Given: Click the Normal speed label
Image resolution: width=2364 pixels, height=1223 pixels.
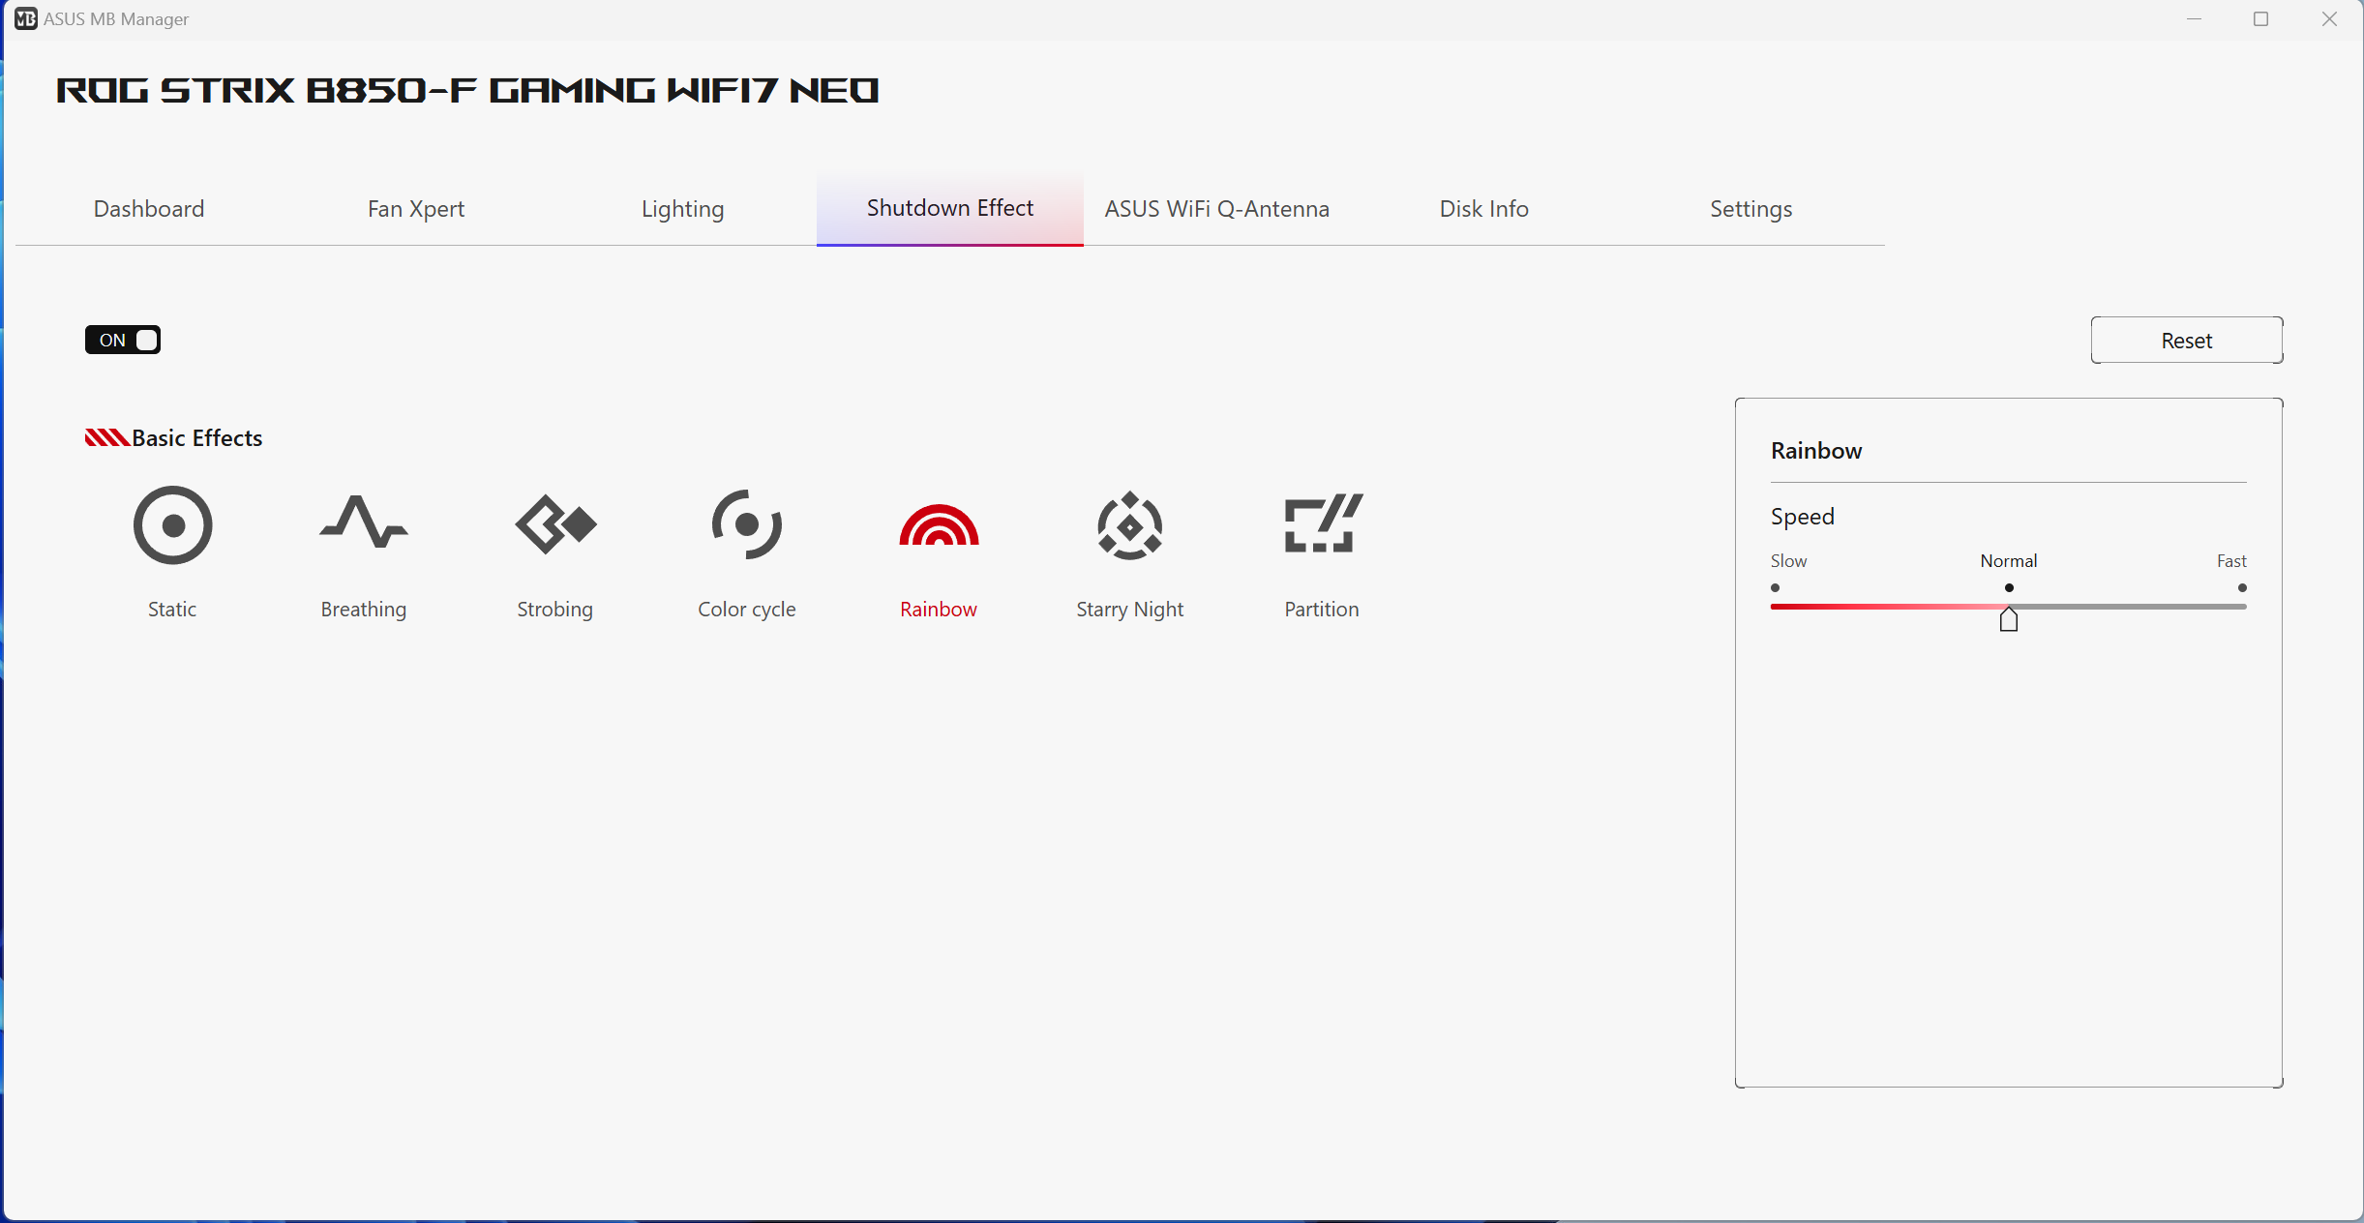Looking at the screenshot, I should pos(2009,561).
